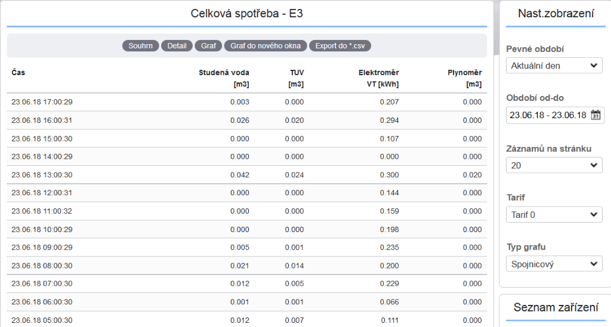Open the Typ grafu dropdown
The height and width of the screenshot is (327, 611).
(x=554, y=264)
